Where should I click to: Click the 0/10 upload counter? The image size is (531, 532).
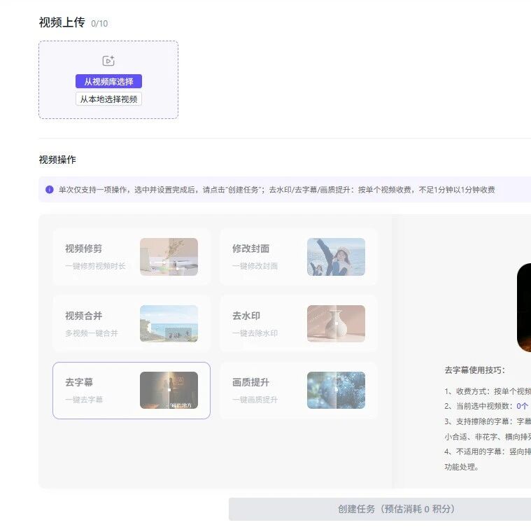click(x=99, y=24)
